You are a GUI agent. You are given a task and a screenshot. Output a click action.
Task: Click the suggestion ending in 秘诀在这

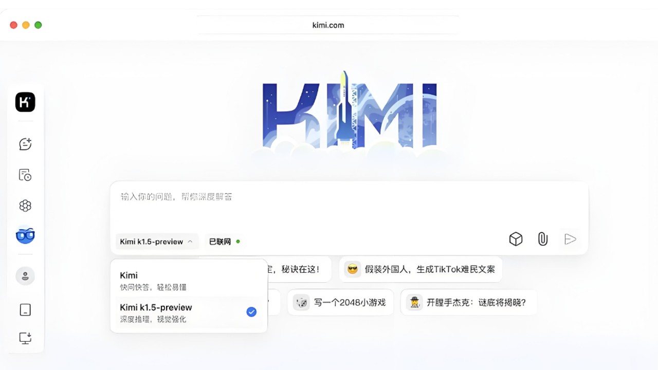coord(298,269)
